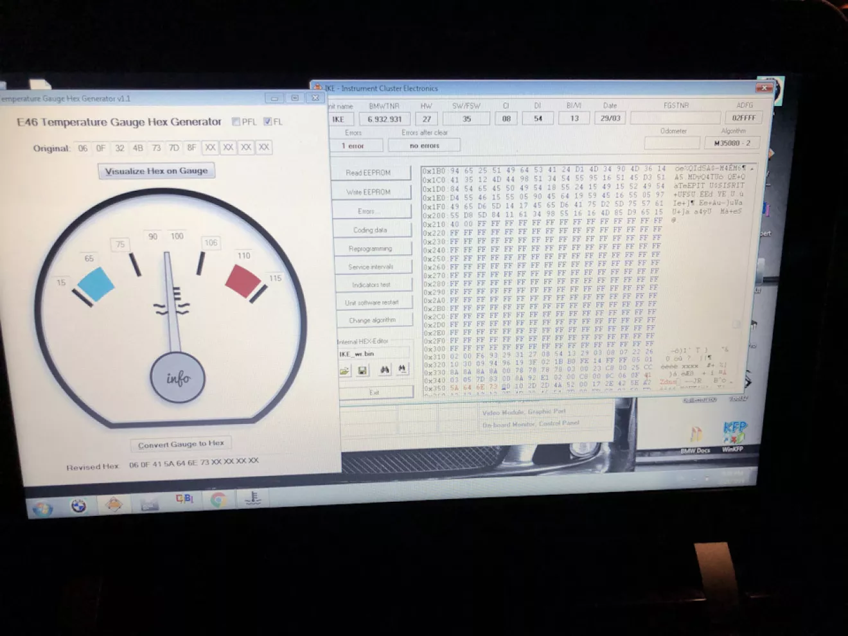Select the temperature gauge taskbar icon

click(252, 498)
